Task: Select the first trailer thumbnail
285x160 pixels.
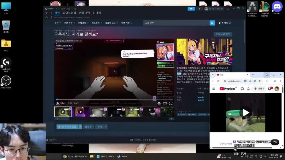Action: pos(63,112)
